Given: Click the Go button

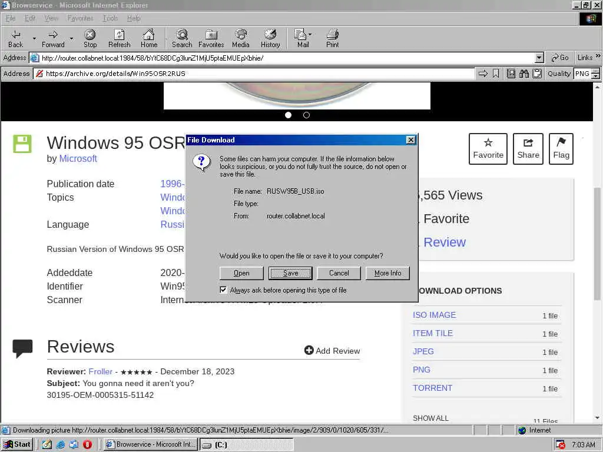Looking at the screenshot, I should coord(560,58).
